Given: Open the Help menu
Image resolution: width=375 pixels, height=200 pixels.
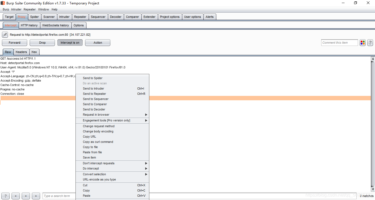Looking at the screenshot, I should pos(54,9).
